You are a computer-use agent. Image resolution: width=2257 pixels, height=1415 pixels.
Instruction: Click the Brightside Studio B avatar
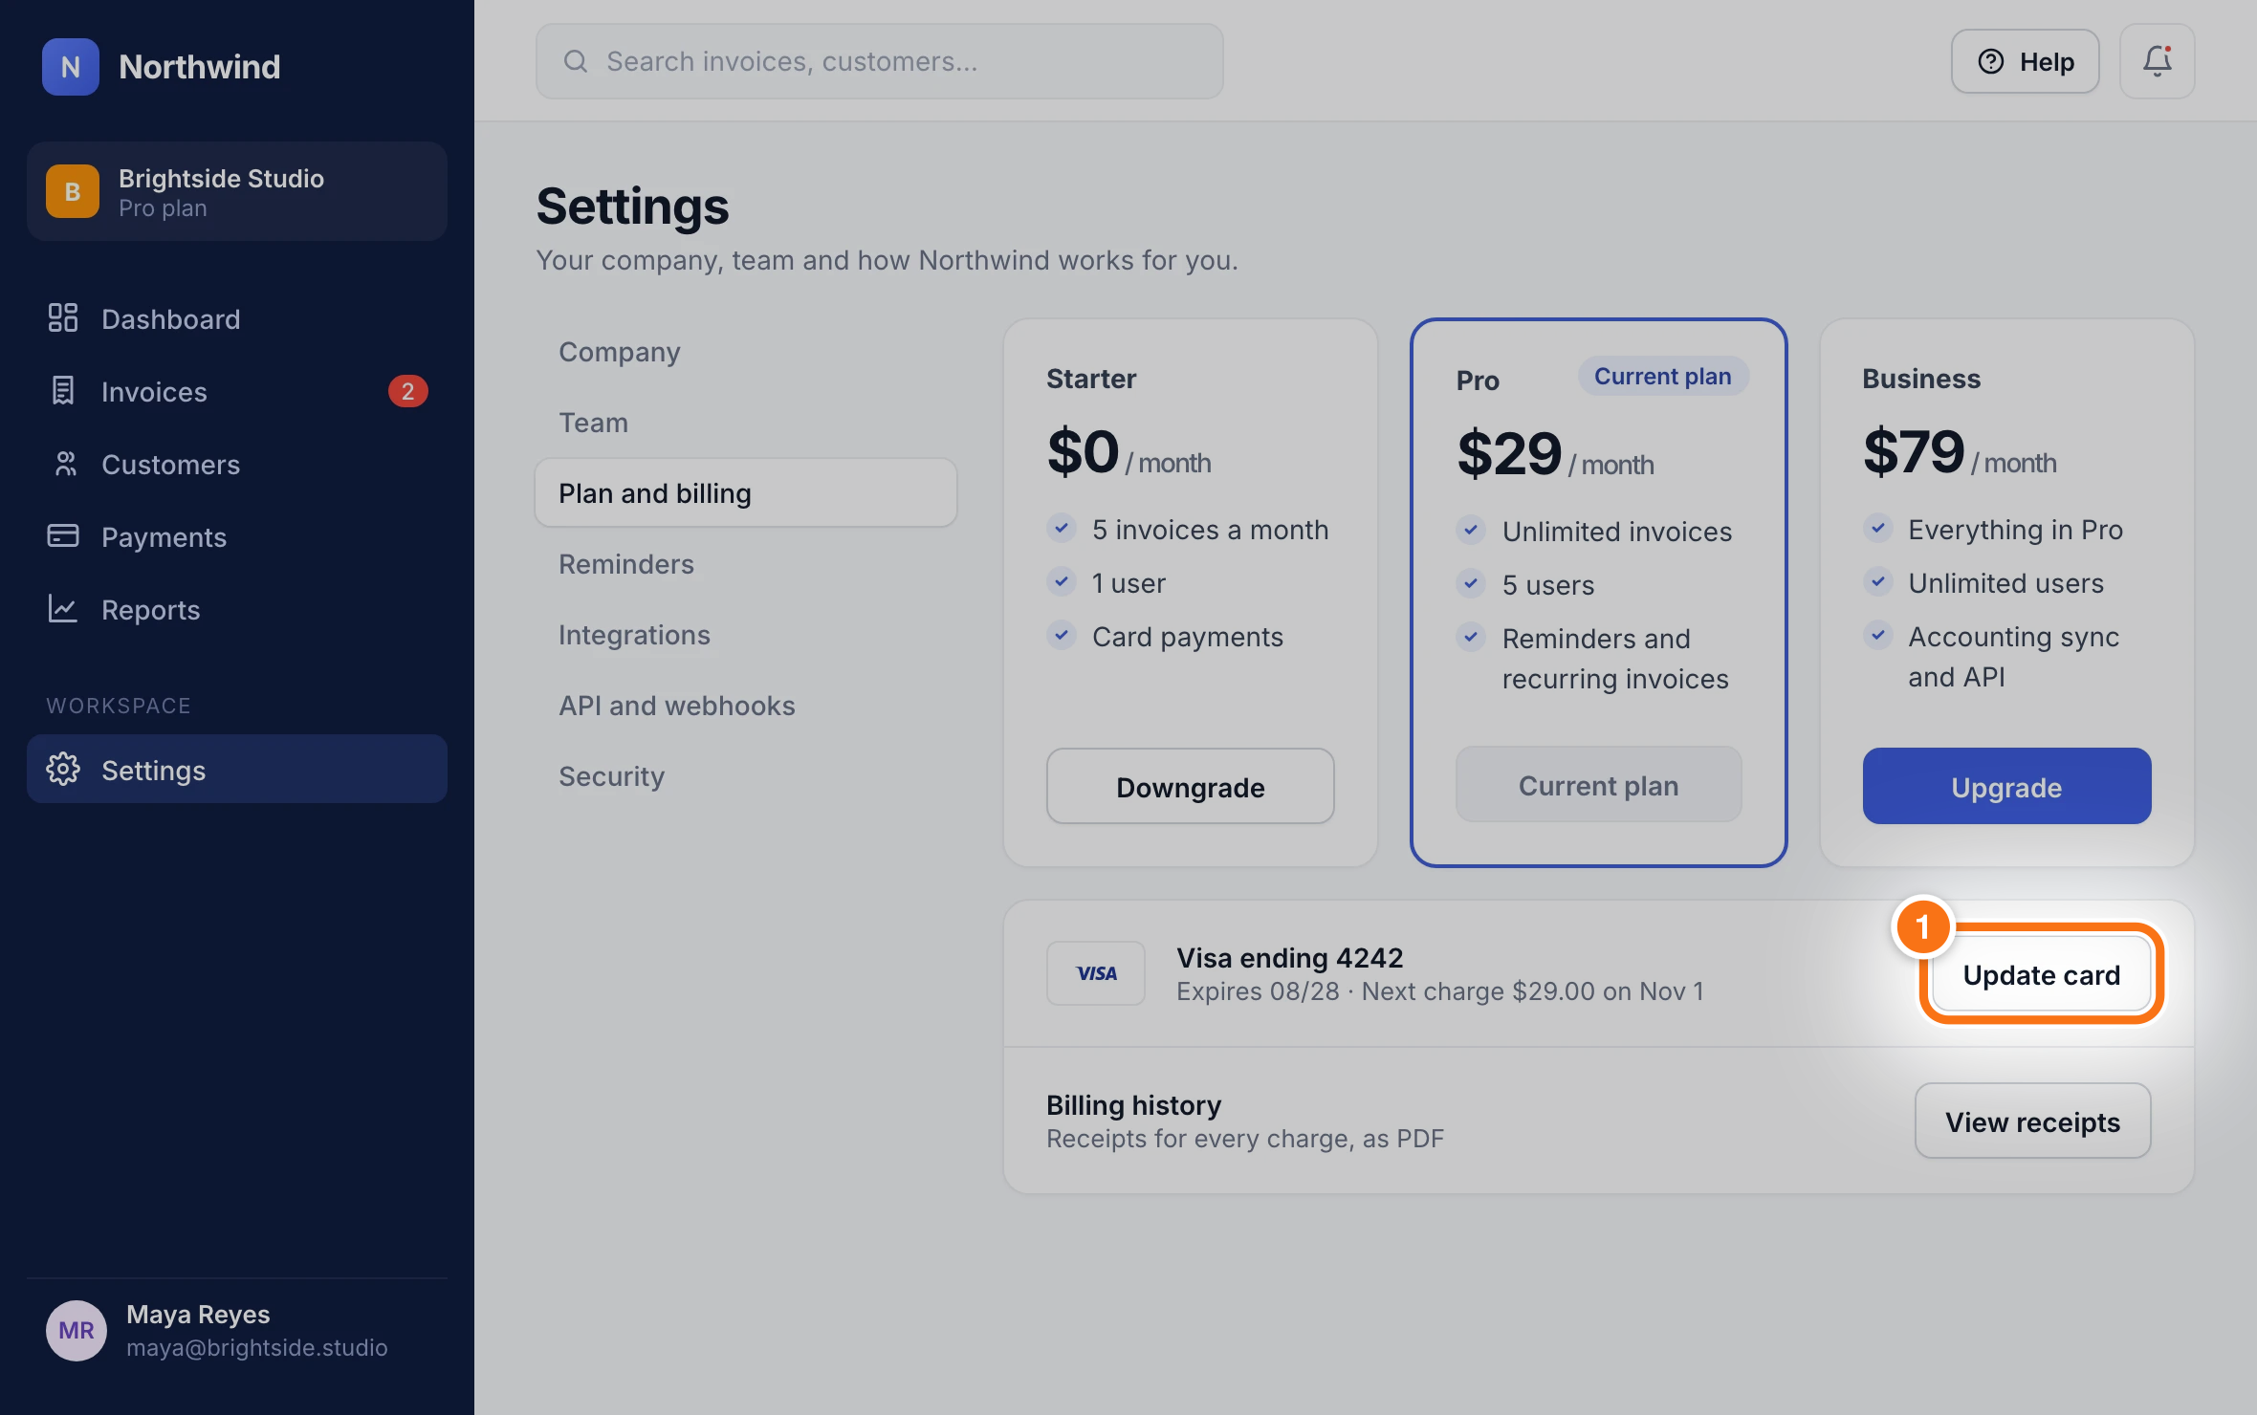pos(73,191)
